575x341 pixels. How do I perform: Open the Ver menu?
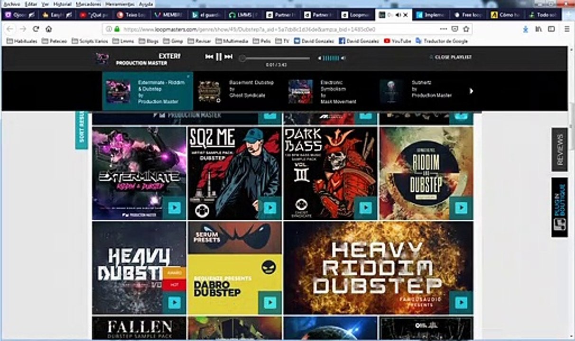[45, 3]
